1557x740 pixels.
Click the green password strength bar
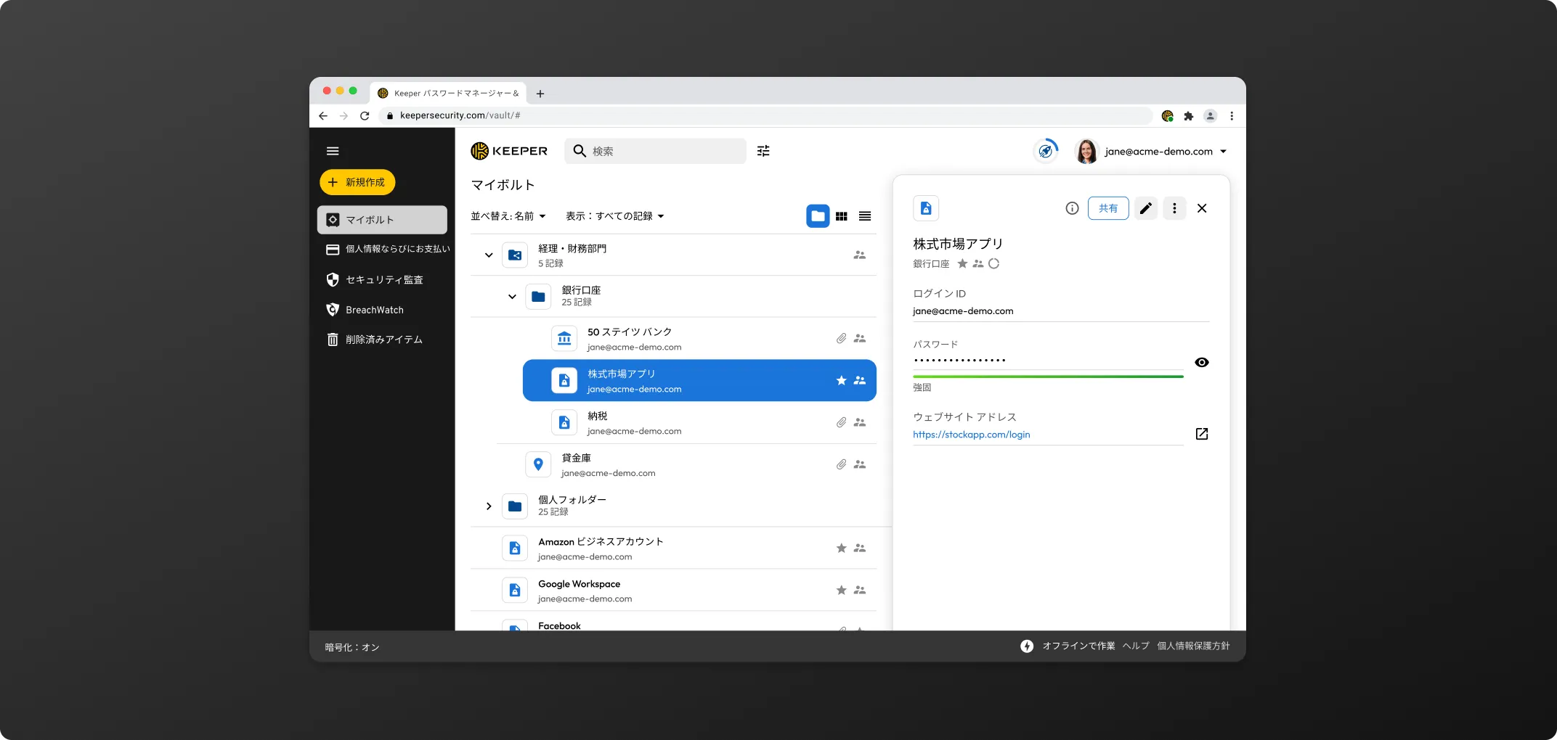point(1048,377)
